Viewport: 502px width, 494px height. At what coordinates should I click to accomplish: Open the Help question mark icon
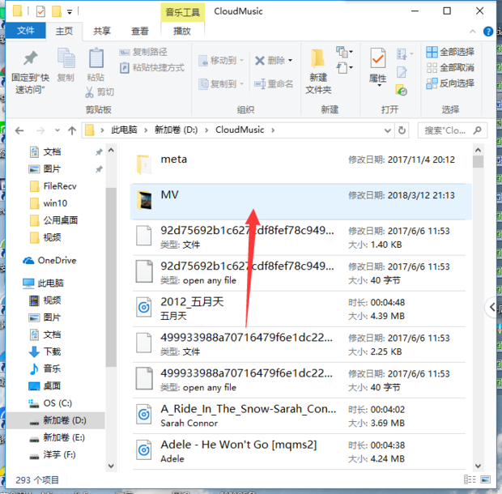488,32
